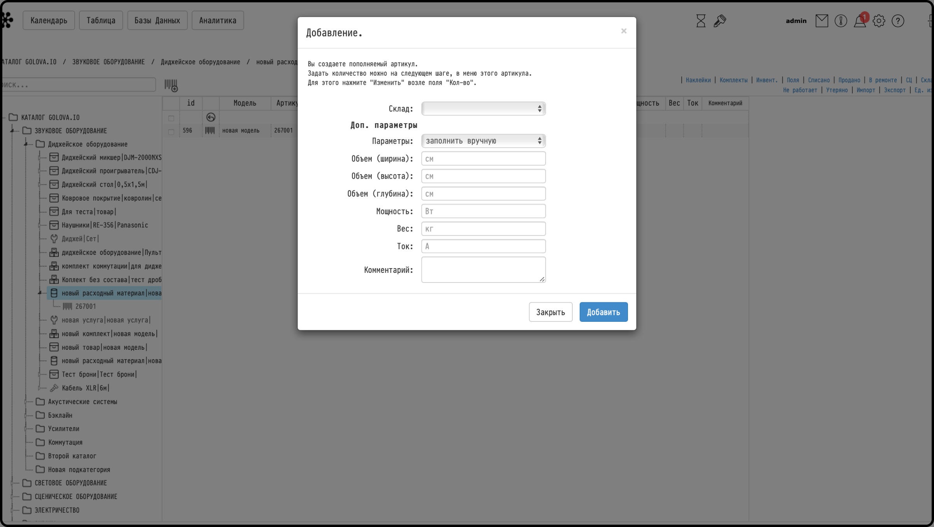The image size is (934, 527).
Task: Click the Мощность input field
Action: click(483, 211)
